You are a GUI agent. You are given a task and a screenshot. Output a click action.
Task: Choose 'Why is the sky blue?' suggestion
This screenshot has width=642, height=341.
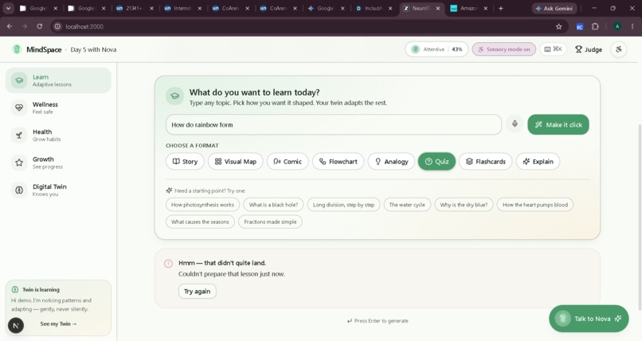pos(464,205)
